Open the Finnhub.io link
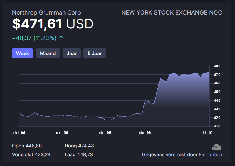The height and width of the screenshot is (166, 235). coord(210,154)
